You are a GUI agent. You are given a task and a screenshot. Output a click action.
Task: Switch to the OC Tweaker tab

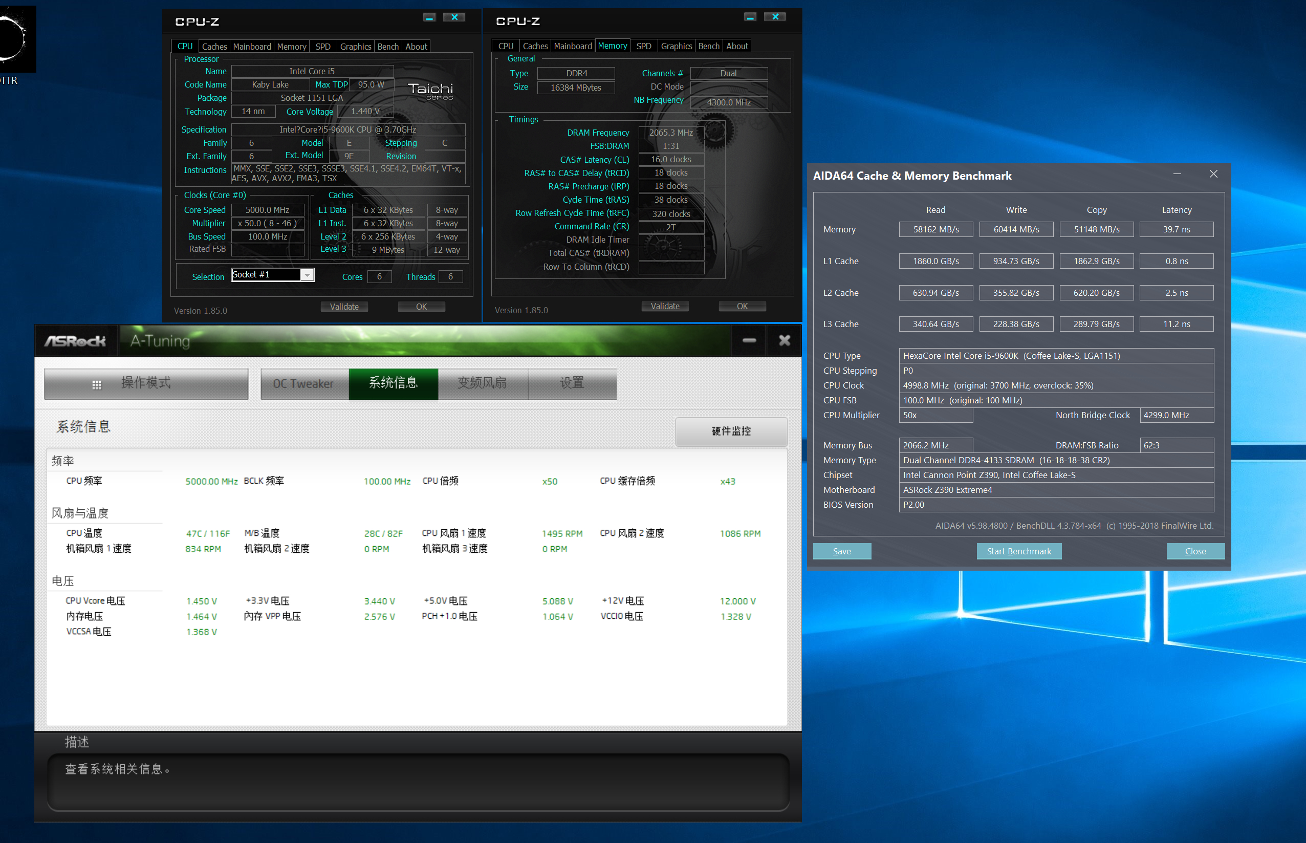(304, 384)
